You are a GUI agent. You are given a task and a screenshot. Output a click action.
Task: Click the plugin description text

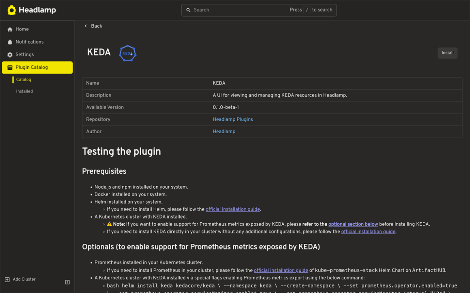280,96
